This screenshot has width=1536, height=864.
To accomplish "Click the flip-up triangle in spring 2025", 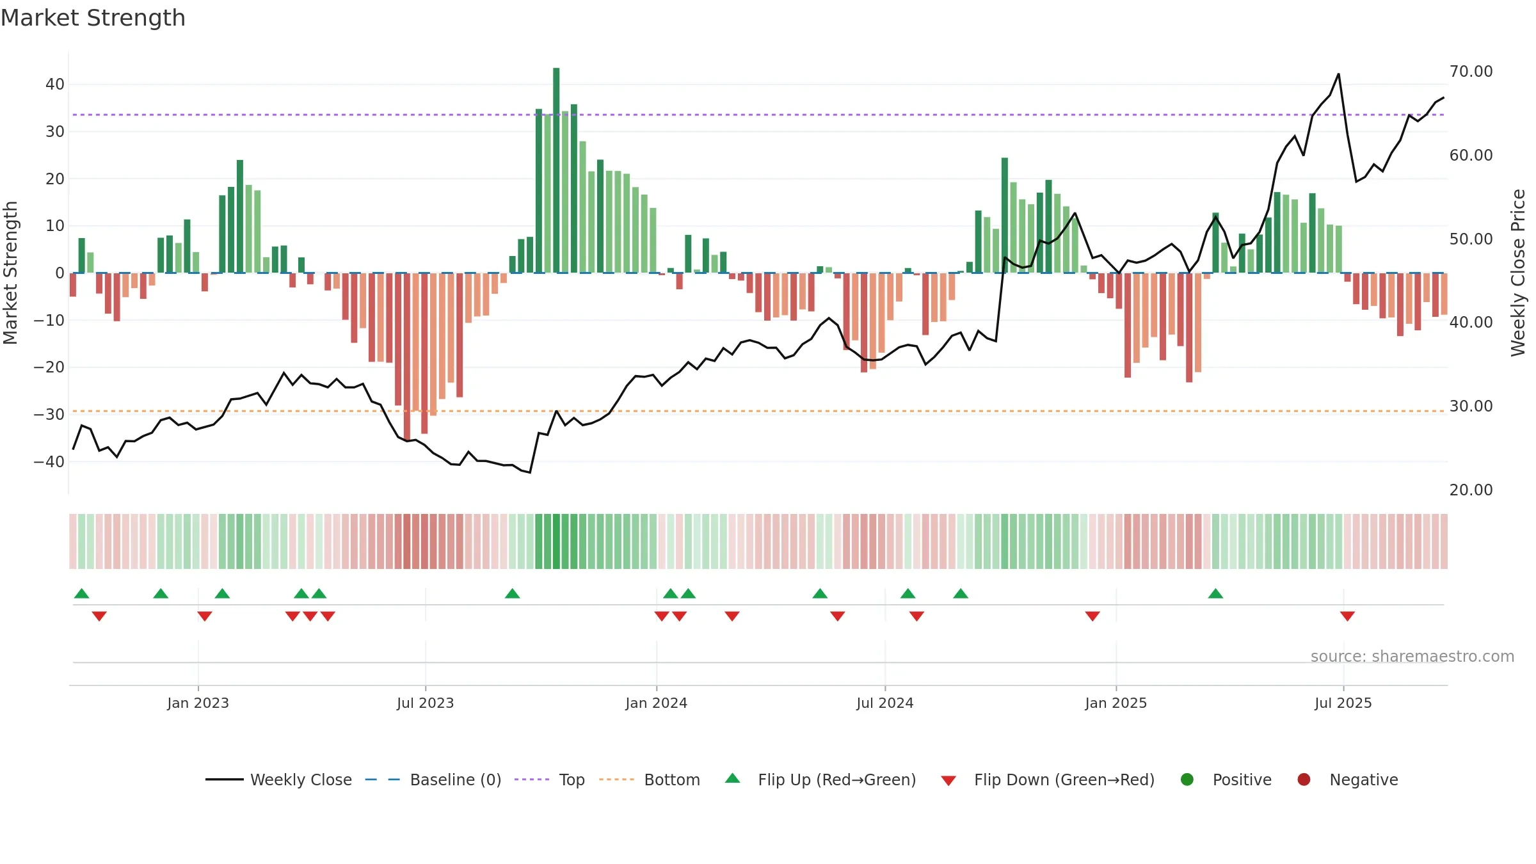I will coord(1215,593).
